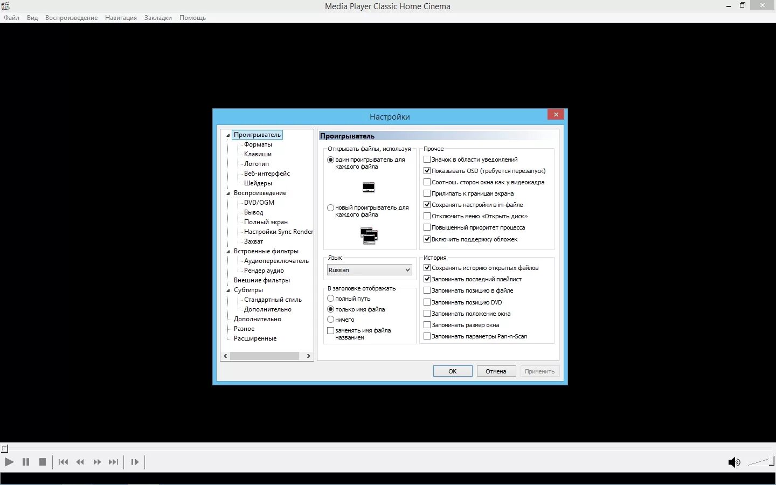The width and height of the screenshot is (776, 485).
Task: Select 'ничего' title option
Action: 331,320
